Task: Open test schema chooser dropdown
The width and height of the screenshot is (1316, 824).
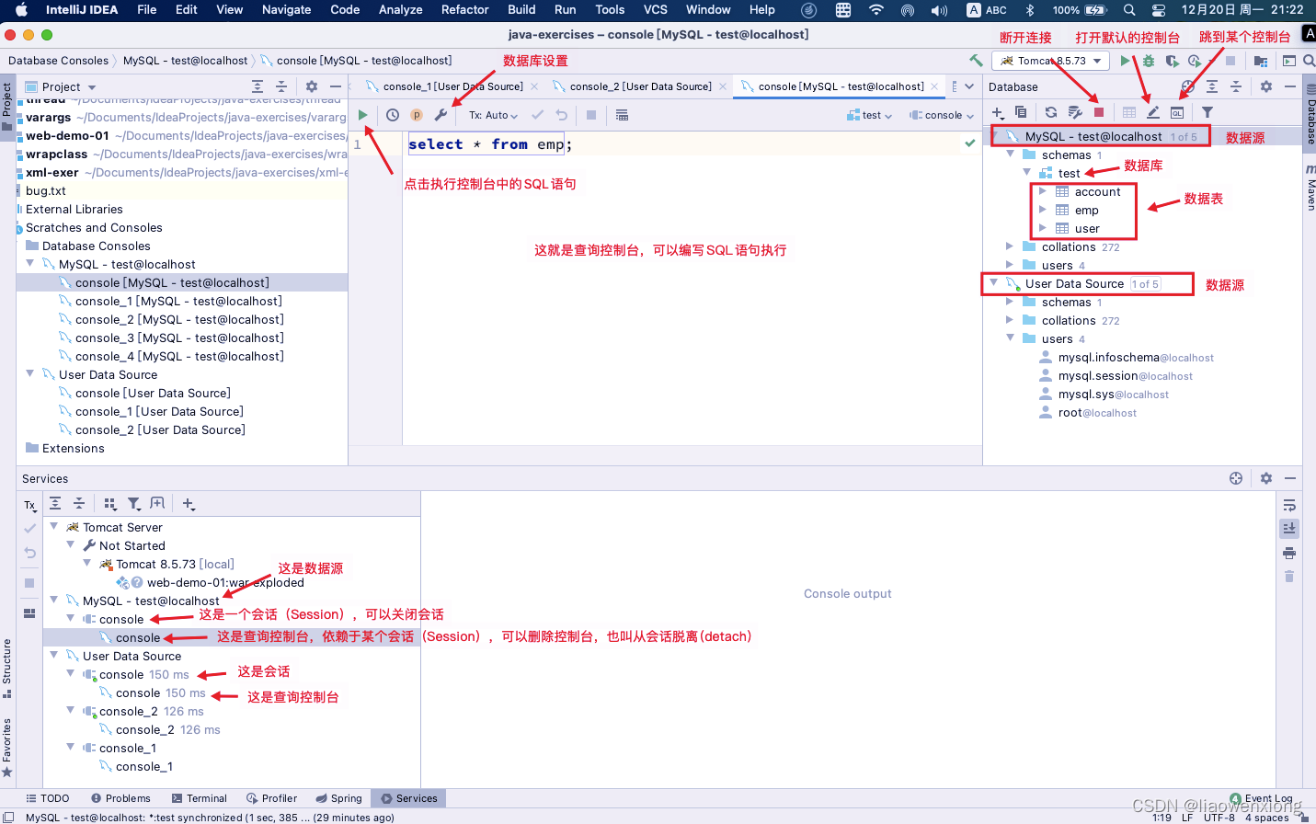Action: click(870, 115)
